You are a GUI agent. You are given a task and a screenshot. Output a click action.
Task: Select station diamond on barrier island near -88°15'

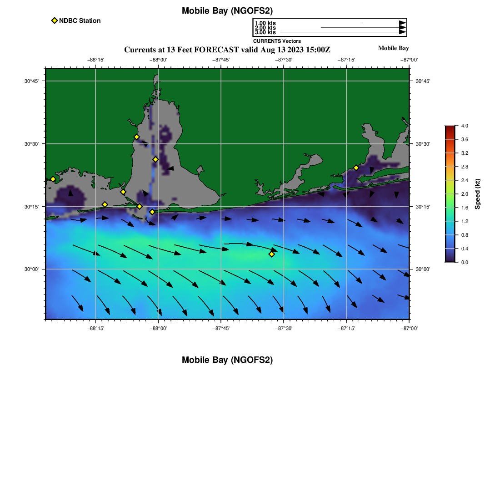click(105, 204)
